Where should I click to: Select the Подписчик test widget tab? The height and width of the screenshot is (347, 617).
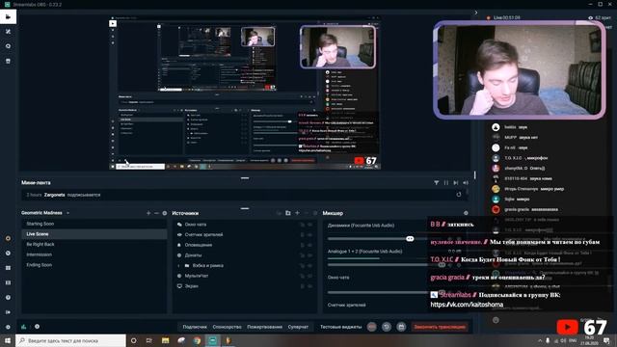point(195,327)
